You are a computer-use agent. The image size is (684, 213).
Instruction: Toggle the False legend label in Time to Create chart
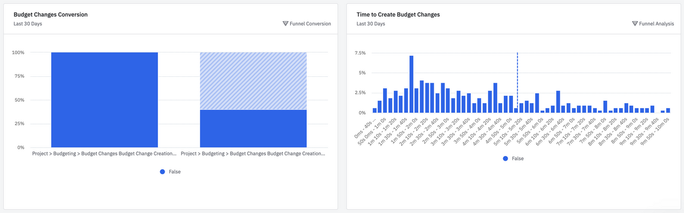coord(517,159)
